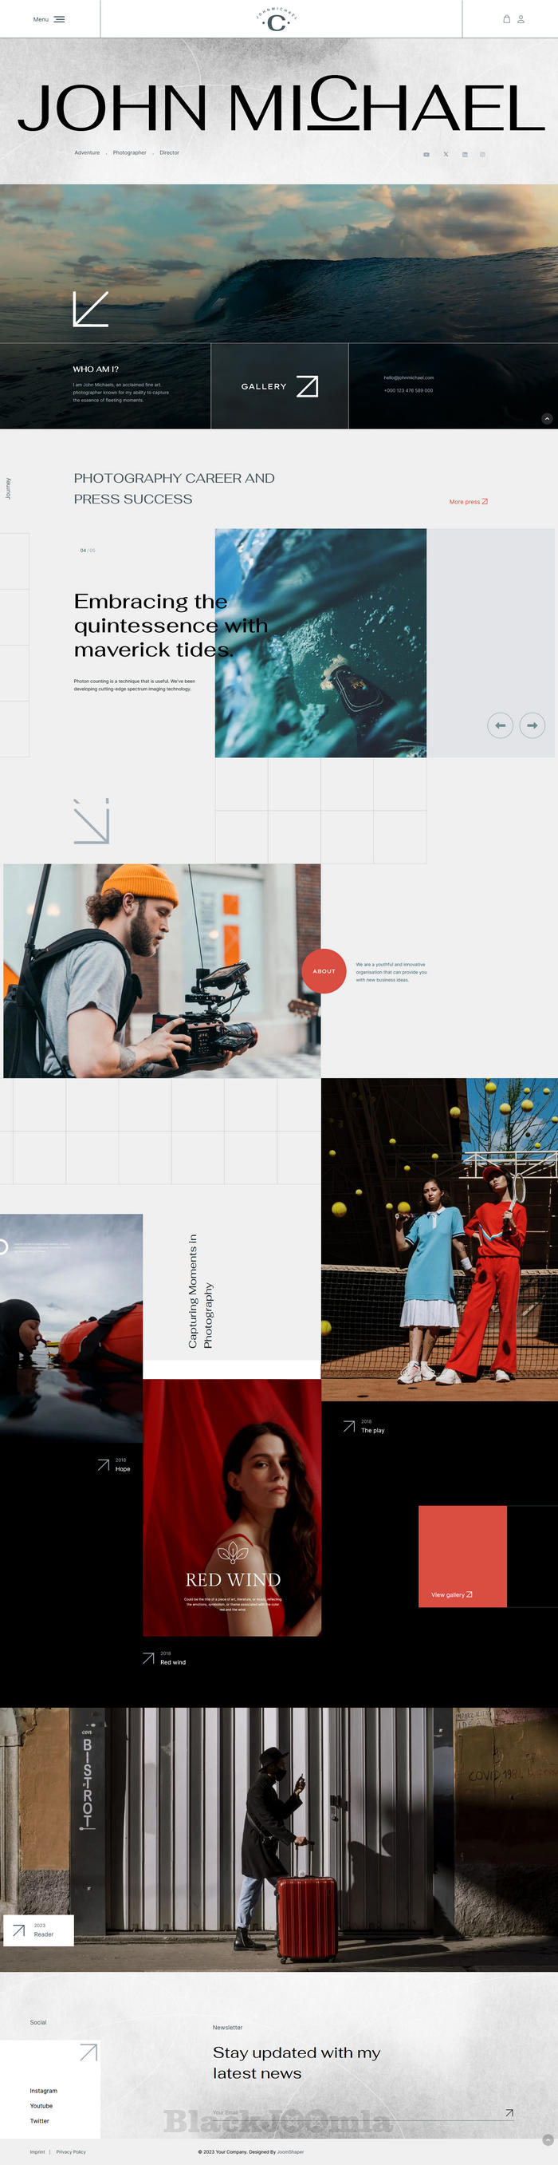558x2165 pixels.
Task: Click arrow icon in the Reader label
Action: (x=18, y=1930)
